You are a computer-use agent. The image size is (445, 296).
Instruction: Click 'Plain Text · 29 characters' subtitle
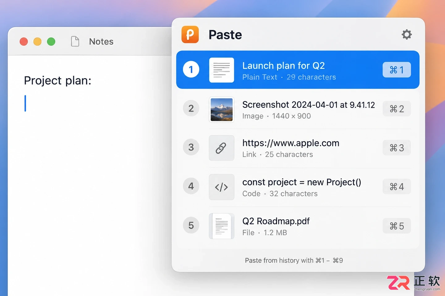coord(289,77)
